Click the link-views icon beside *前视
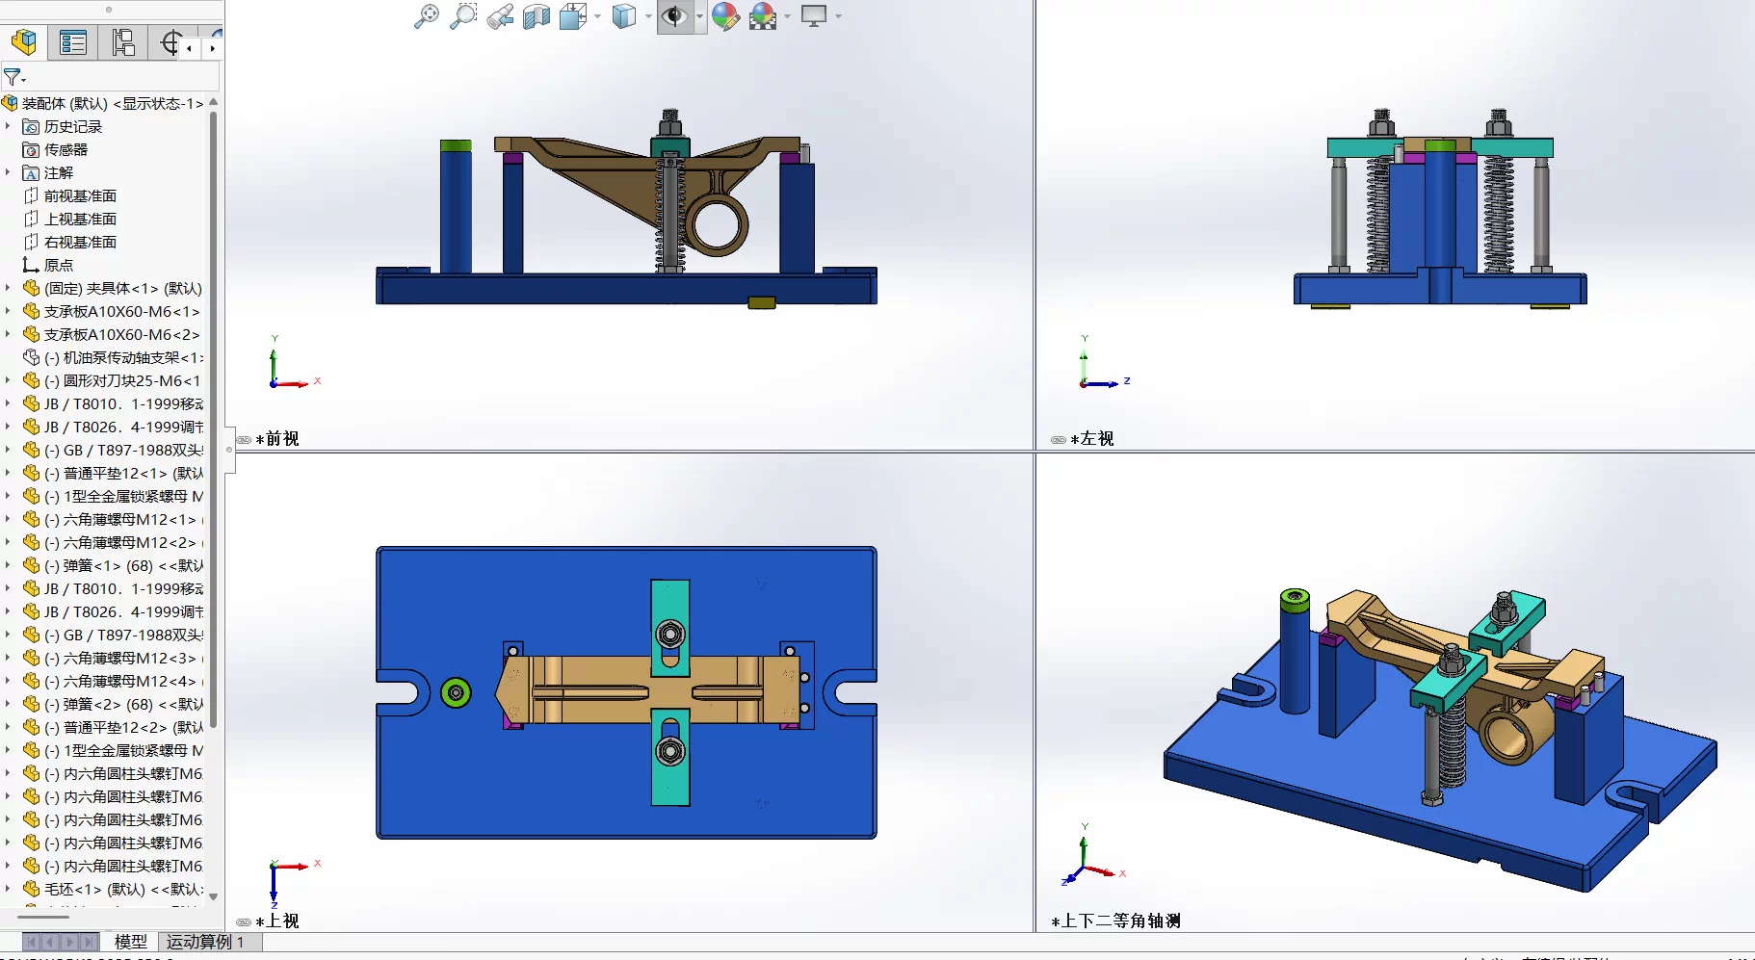This screenshot has width=1755, height=960. (244, 439)
